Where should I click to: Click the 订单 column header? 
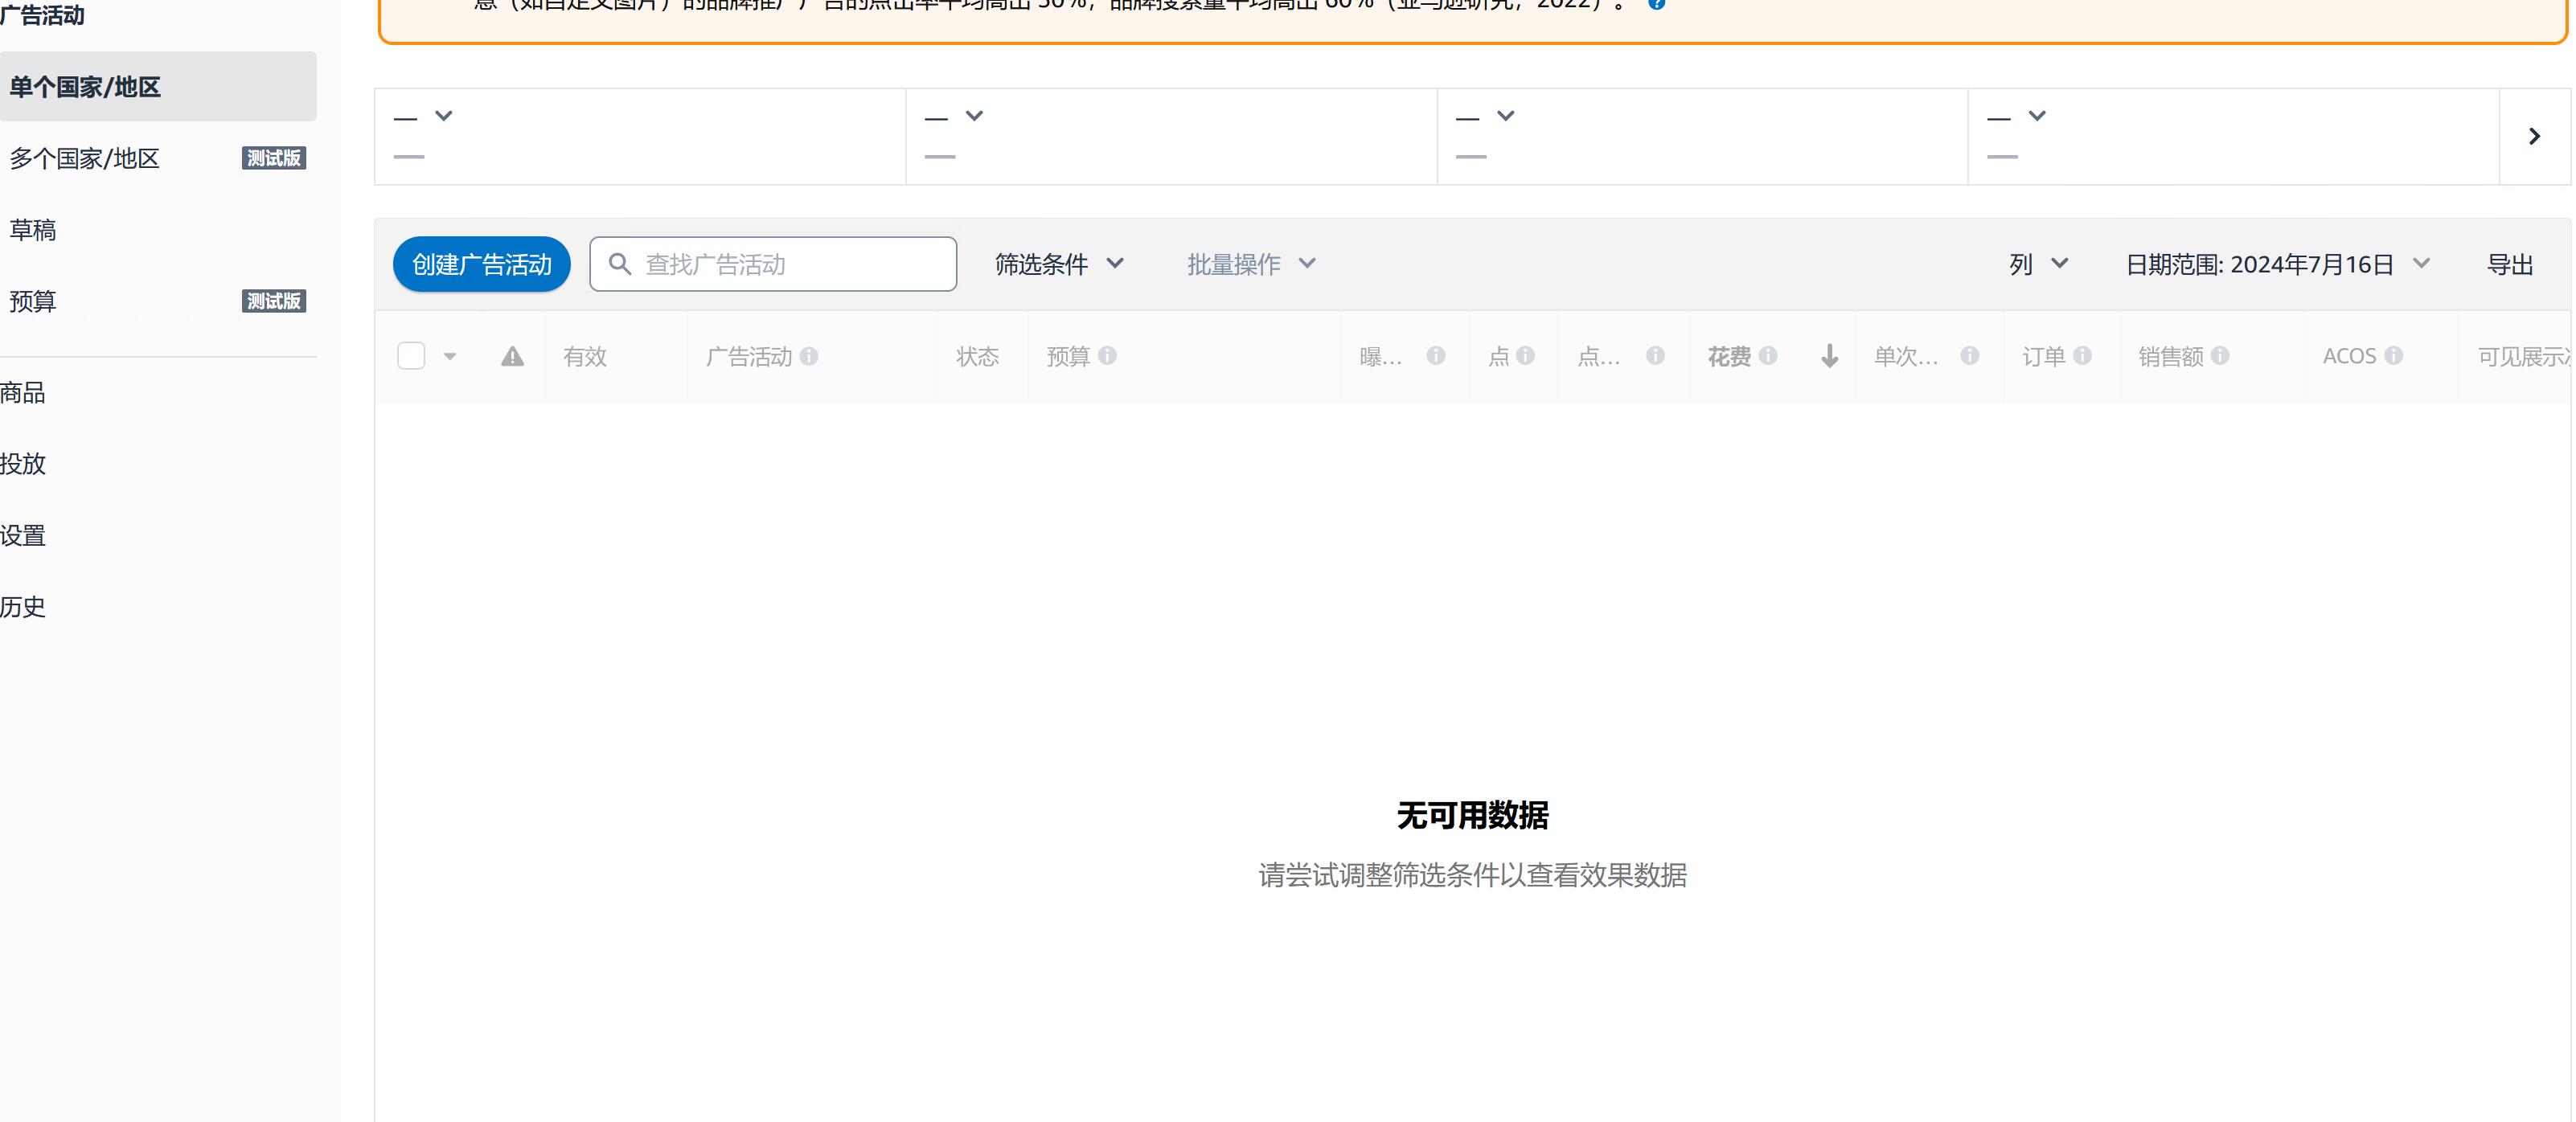point(2043,356)
